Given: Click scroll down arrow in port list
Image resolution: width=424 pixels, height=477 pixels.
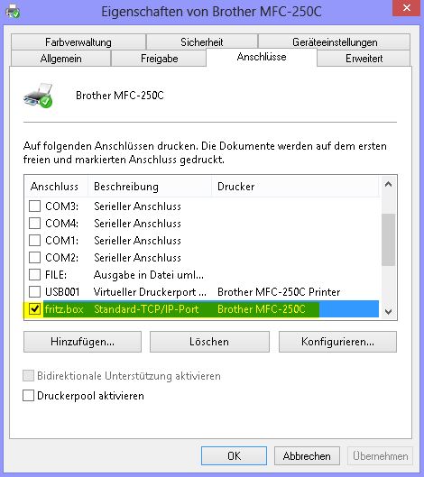Looking at the screenshot, I should (x=388, y=311).
